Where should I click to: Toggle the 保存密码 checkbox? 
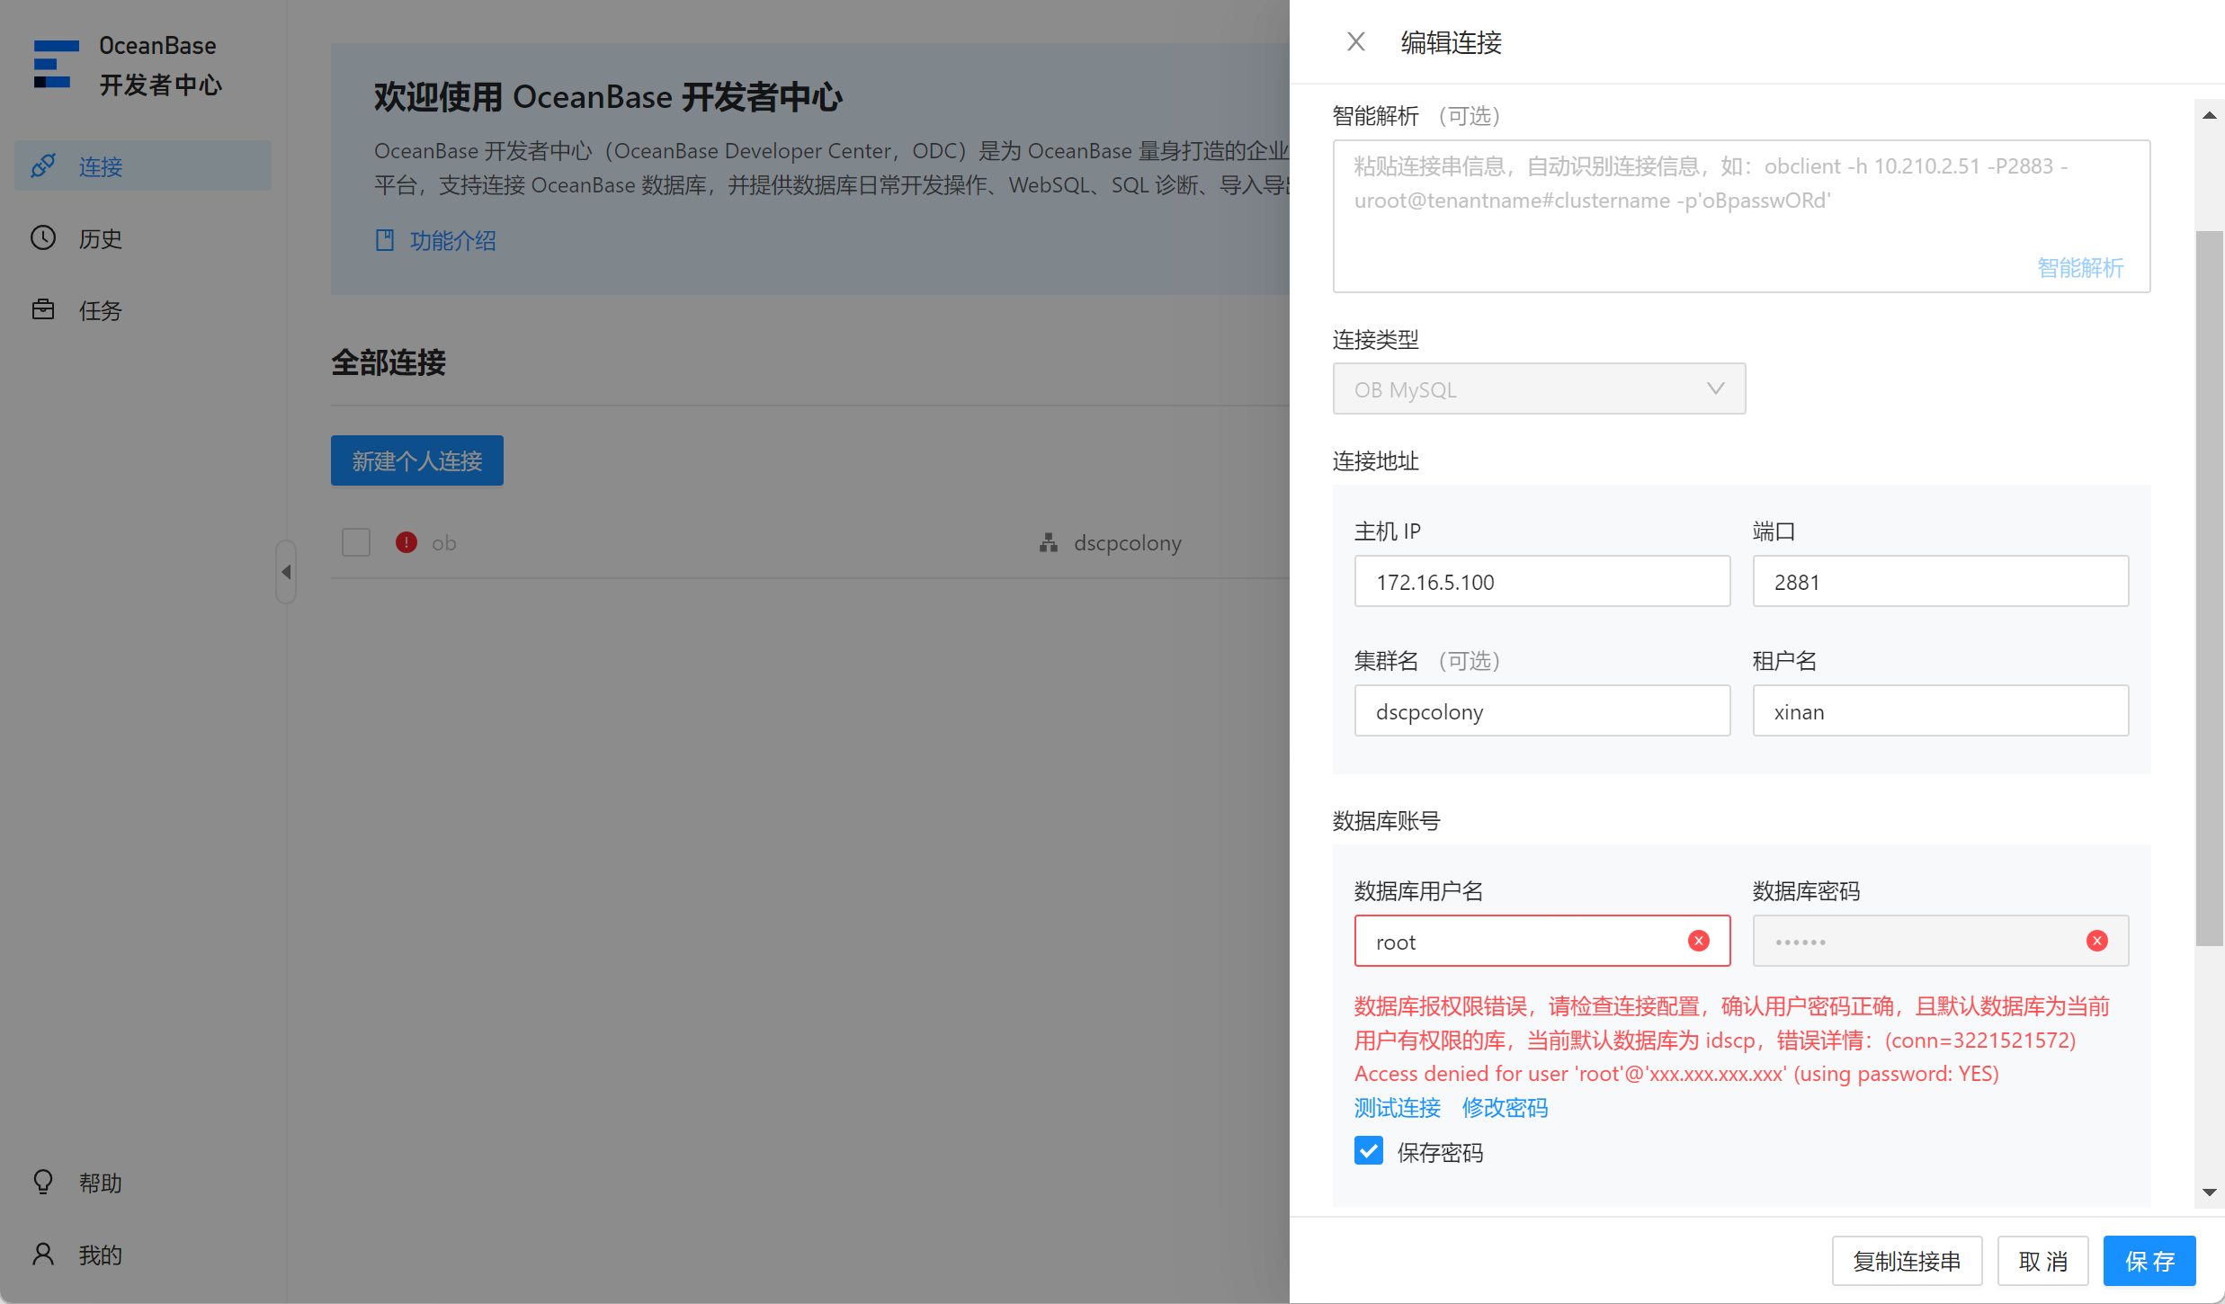pyautogui.click(x=1369, y=1151)
